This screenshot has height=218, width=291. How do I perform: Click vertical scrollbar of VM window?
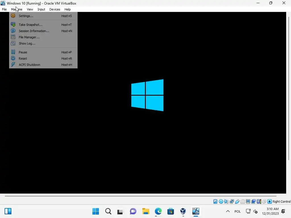(289, 89)
